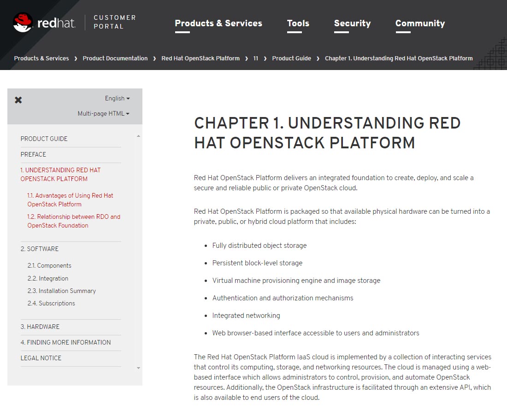
Task: Open the Multi-page HTML format dropdown
Action: pos(104,113)
